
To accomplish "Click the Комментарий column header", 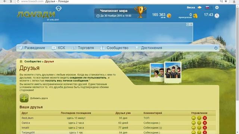I will (x=153, y=113).
